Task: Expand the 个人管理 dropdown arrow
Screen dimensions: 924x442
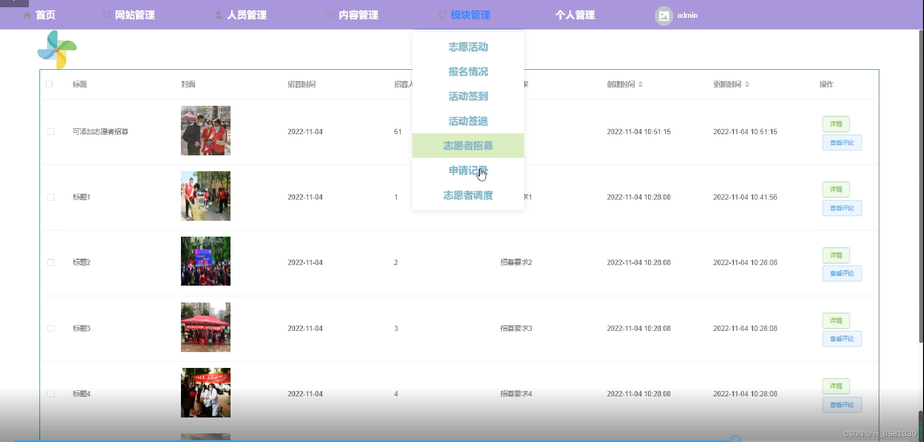Action: (x=603, y=15)
